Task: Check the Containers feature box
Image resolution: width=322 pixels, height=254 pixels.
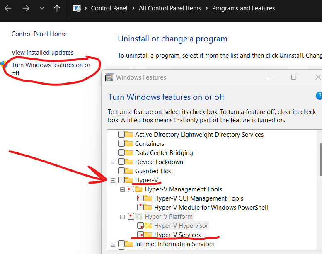Action: (121, 143)
